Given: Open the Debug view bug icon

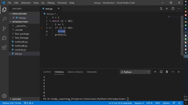Looking at the screenshot, I should 4,38.
